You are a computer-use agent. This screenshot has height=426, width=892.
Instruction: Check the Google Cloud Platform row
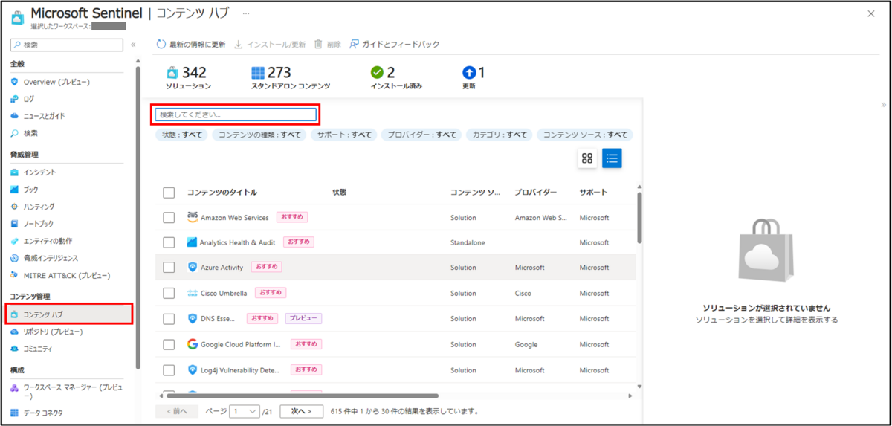click(x=169, y=344)
